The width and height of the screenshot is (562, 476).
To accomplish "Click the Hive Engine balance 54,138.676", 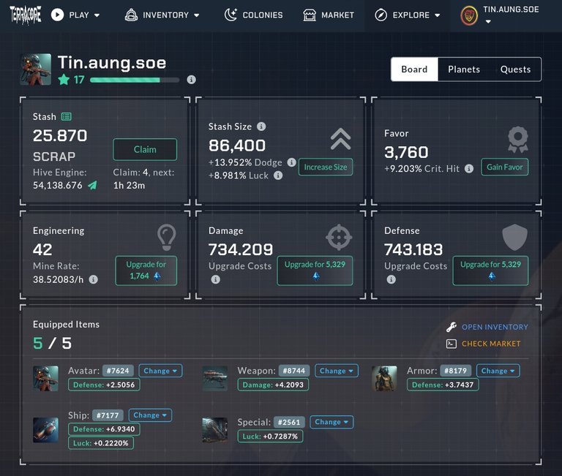I will (57, 185).
